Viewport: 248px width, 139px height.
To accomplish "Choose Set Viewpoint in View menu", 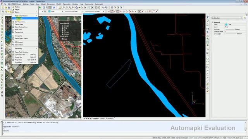I will (x=25, y=22).
